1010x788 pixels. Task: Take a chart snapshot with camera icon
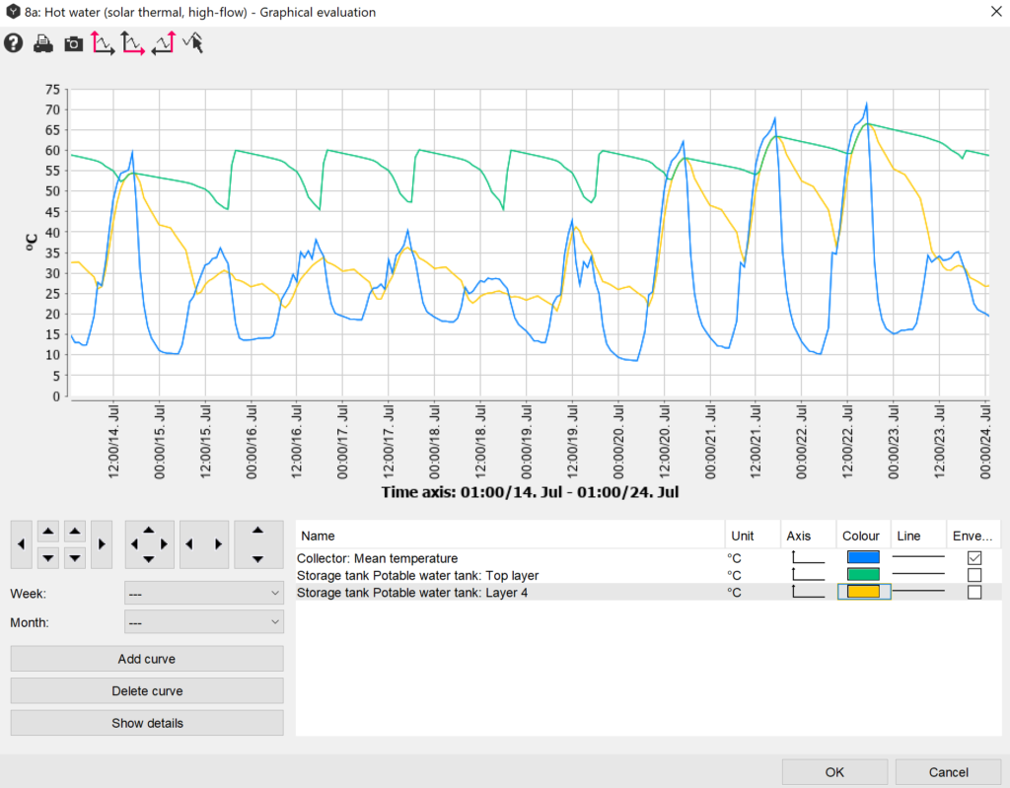click(x=73, y=43)
